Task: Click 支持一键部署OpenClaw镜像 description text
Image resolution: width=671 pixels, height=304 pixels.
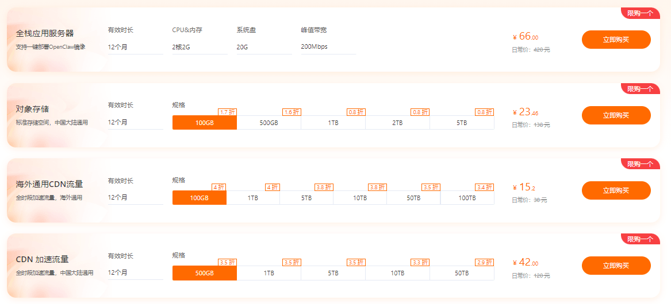Action: coord(51,47)
